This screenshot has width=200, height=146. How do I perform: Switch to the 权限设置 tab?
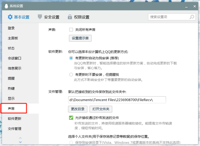(79, 17)
